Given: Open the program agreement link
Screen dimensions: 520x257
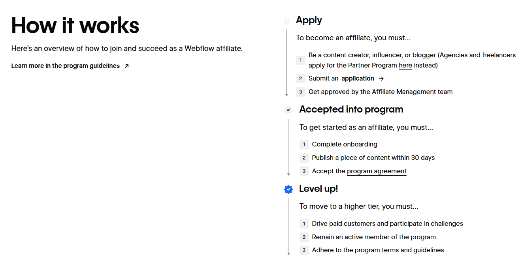Looking at the screenshot, I should 376,171.
